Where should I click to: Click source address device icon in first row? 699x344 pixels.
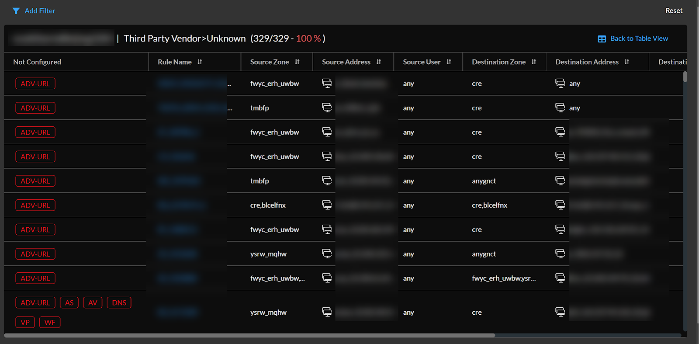pyautogui.click(x=327, y=83)
